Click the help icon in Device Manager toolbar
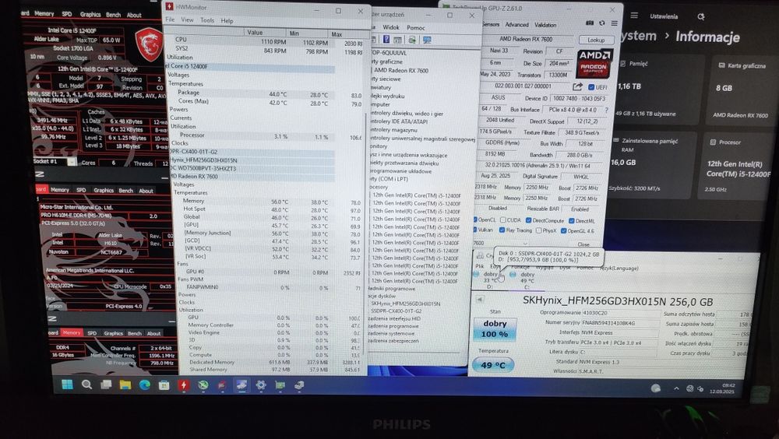779x439 pixels. click(386, 39)
